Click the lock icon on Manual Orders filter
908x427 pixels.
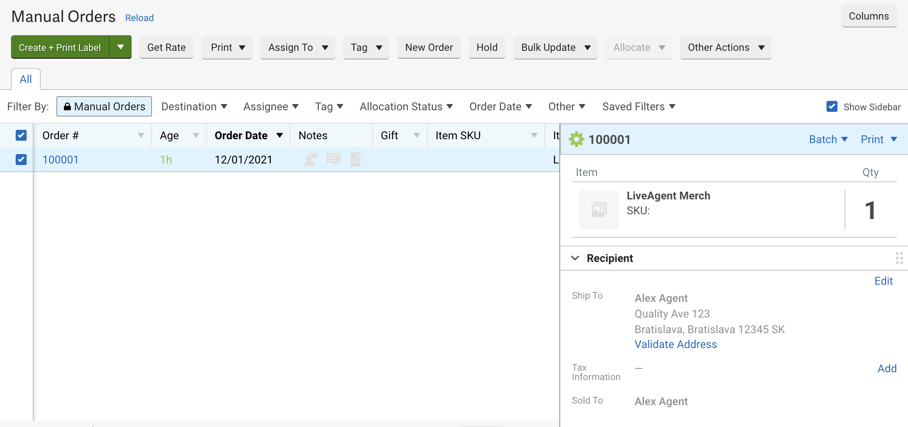click(67, 106)
